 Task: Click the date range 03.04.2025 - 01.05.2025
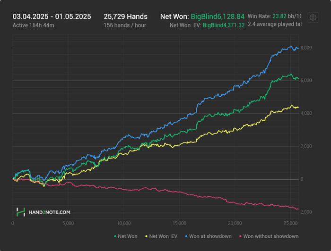[x=52, y=17]
